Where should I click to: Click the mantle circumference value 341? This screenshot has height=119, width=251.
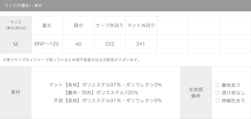click(140, 44)
